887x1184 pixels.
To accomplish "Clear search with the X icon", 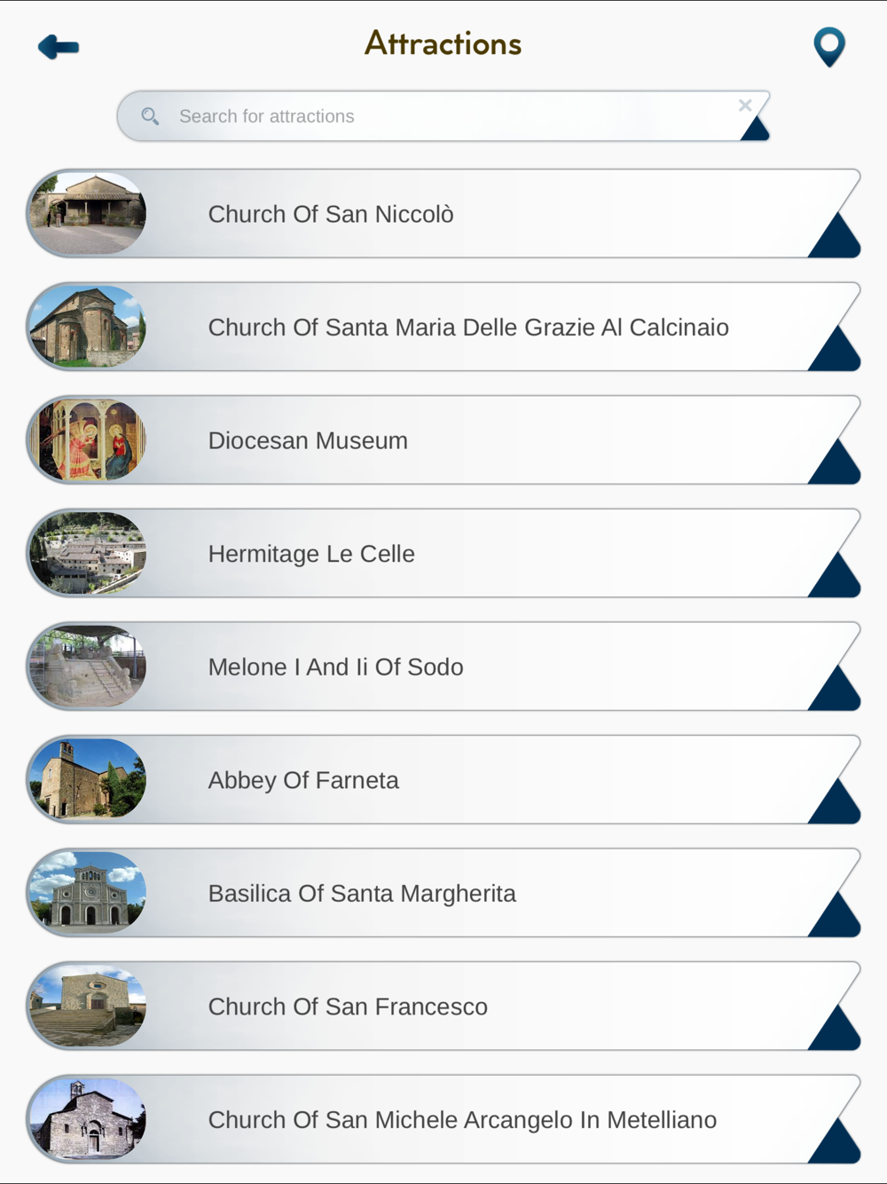I will coord(745,106).
